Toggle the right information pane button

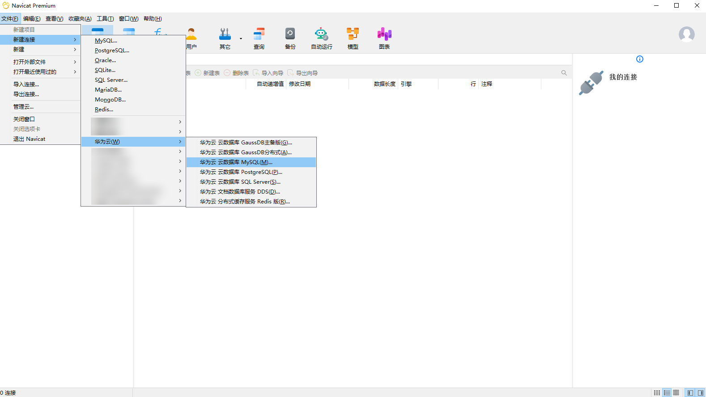[x=700, y=393]
